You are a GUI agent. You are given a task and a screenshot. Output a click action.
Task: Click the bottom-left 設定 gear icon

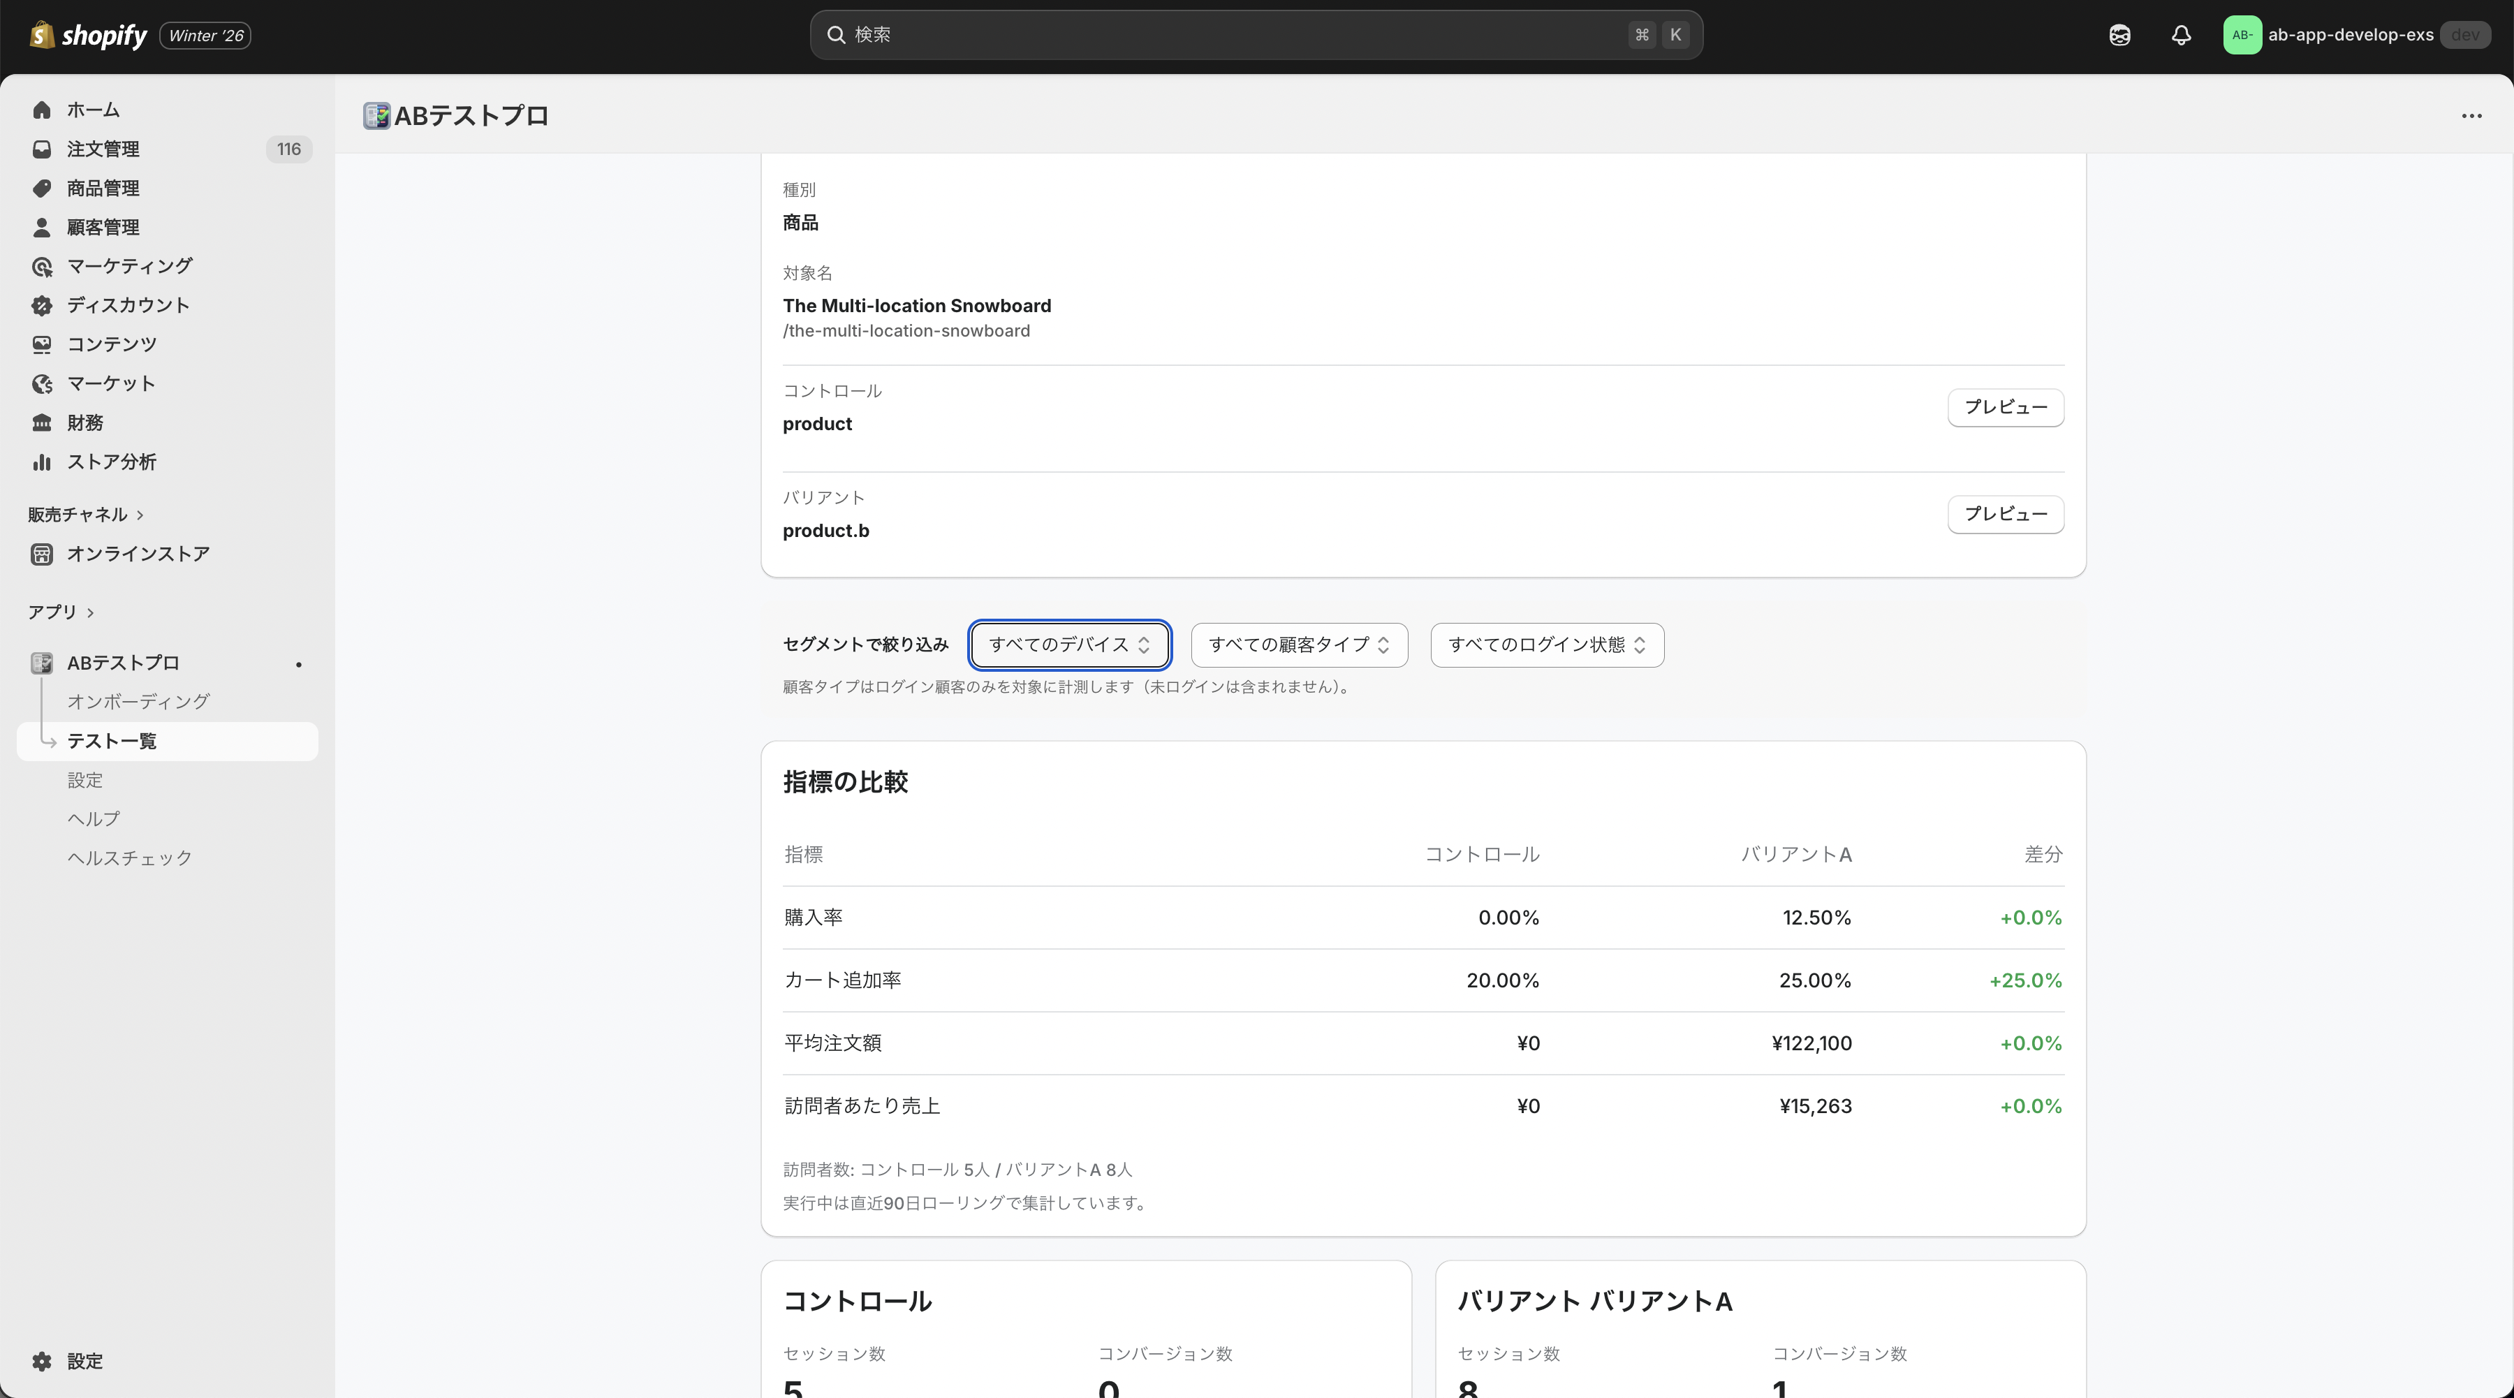tap(41, 1361)
